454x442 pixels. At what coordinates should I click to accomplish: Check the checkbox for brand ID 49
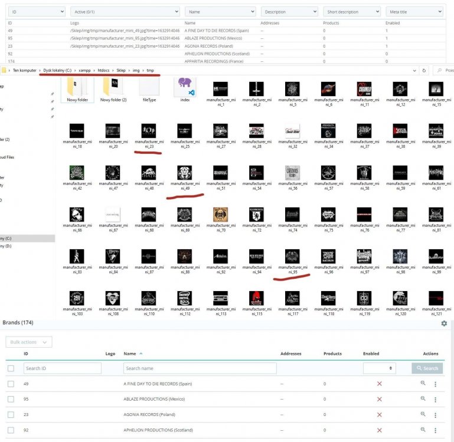11,384
